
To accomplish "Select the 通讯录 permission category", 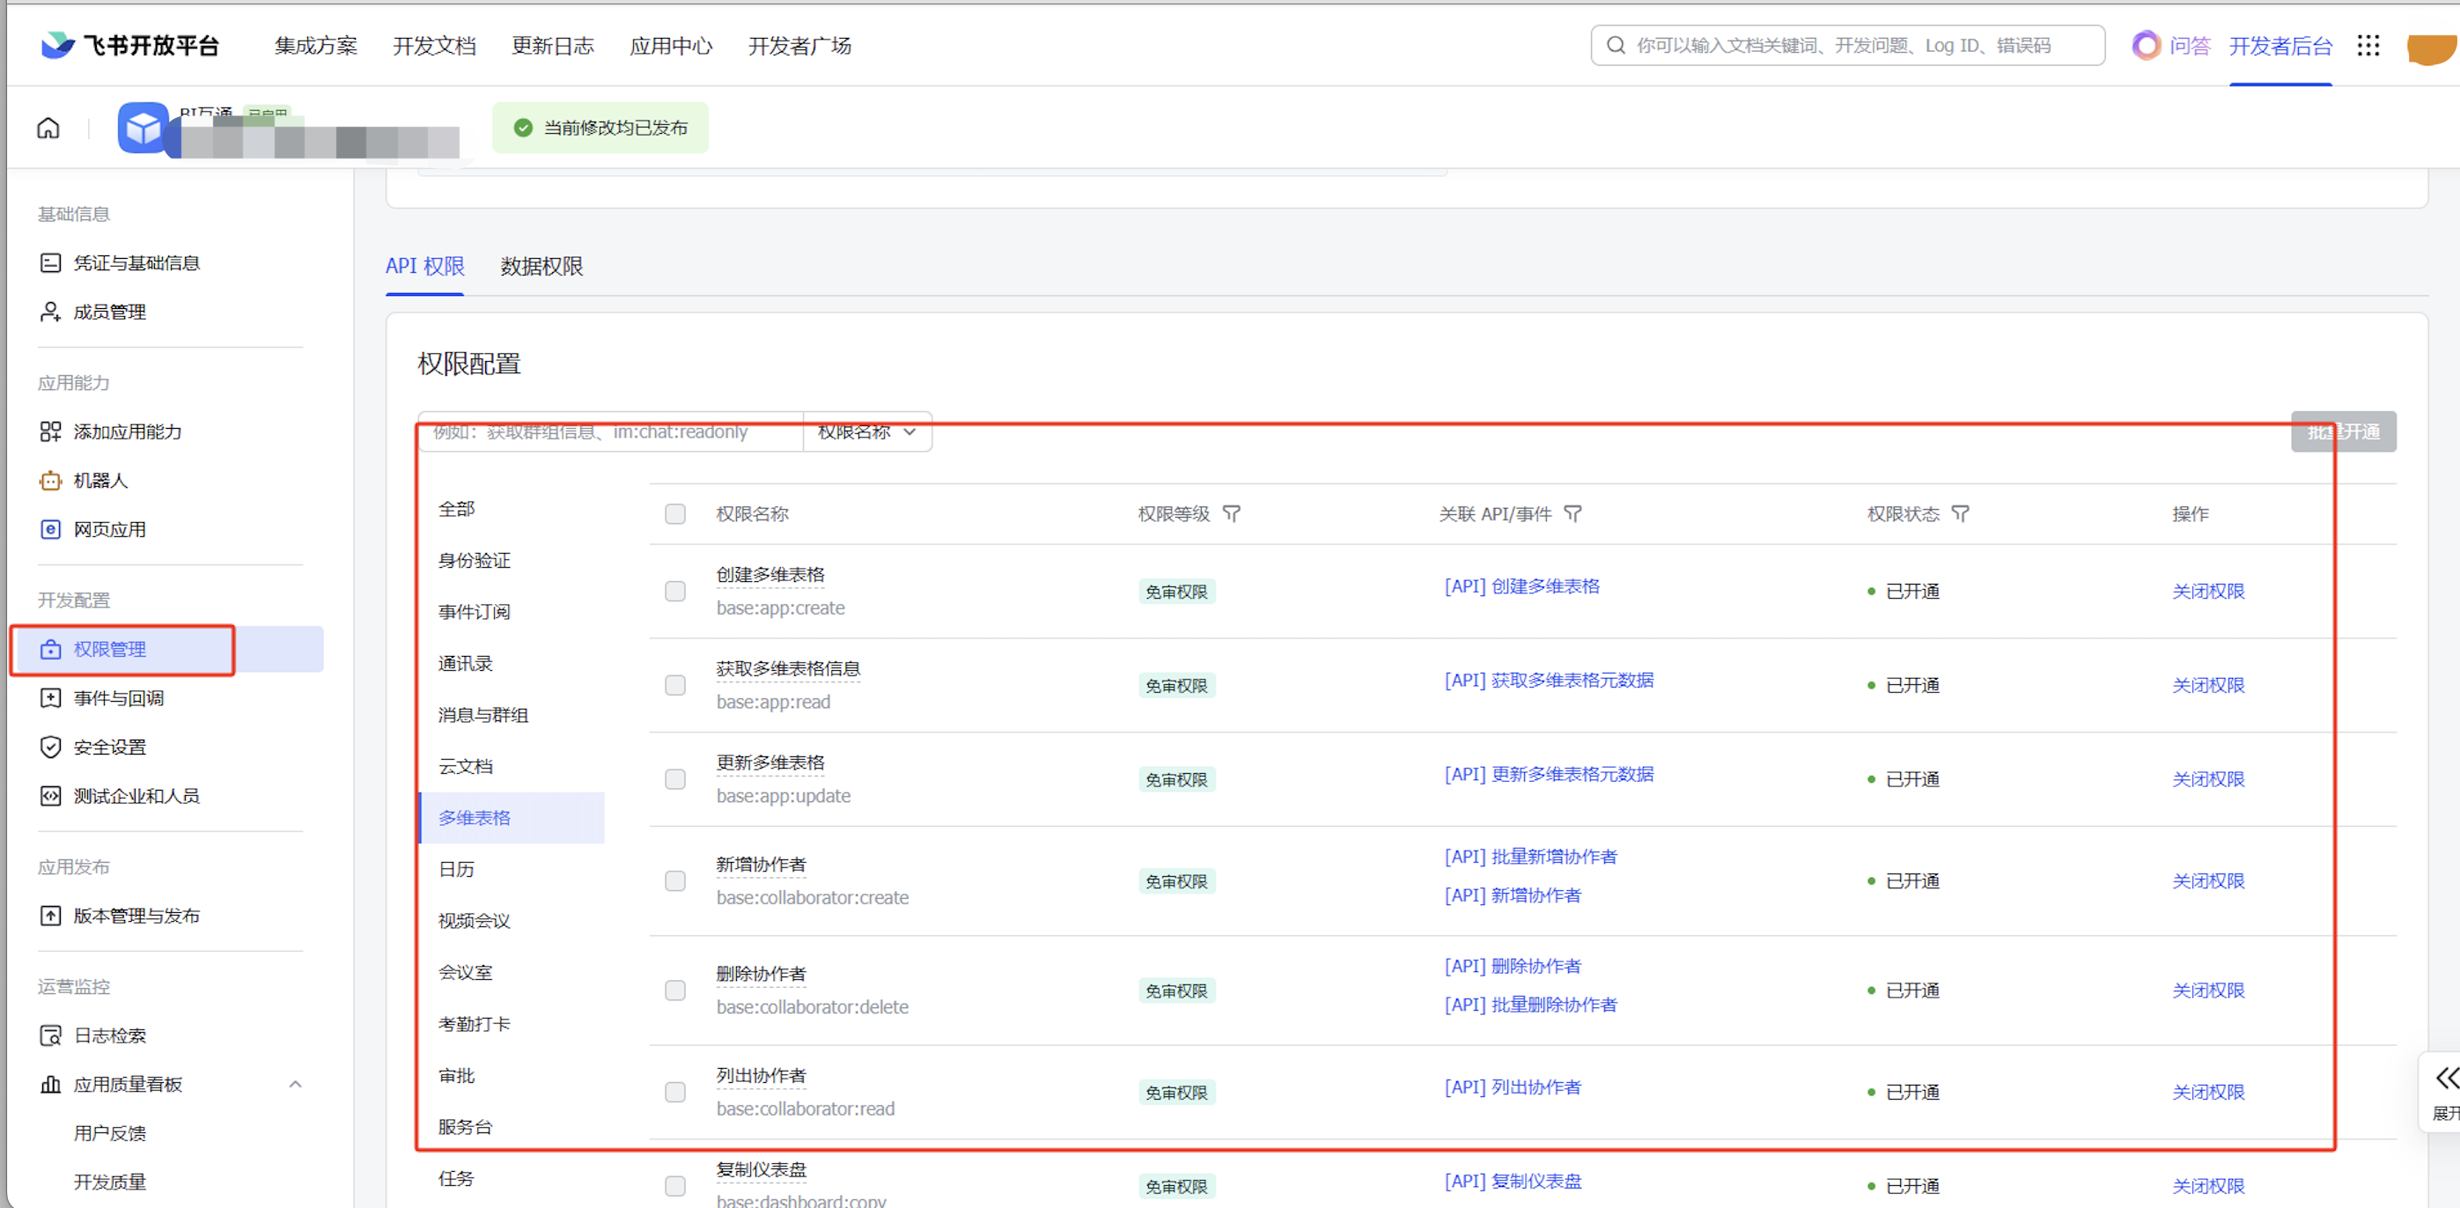I will 465,664.
